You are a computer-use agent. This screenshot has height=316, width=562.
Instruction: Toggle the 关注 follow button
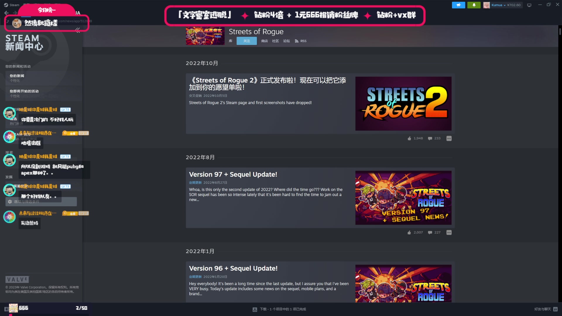coord(247,41)
